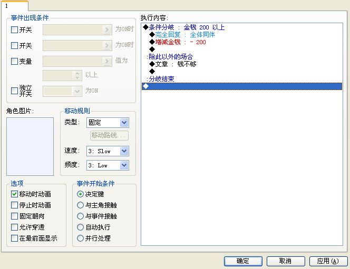
Task: Select the 自动执行 start condition
Action: point(80,227)
